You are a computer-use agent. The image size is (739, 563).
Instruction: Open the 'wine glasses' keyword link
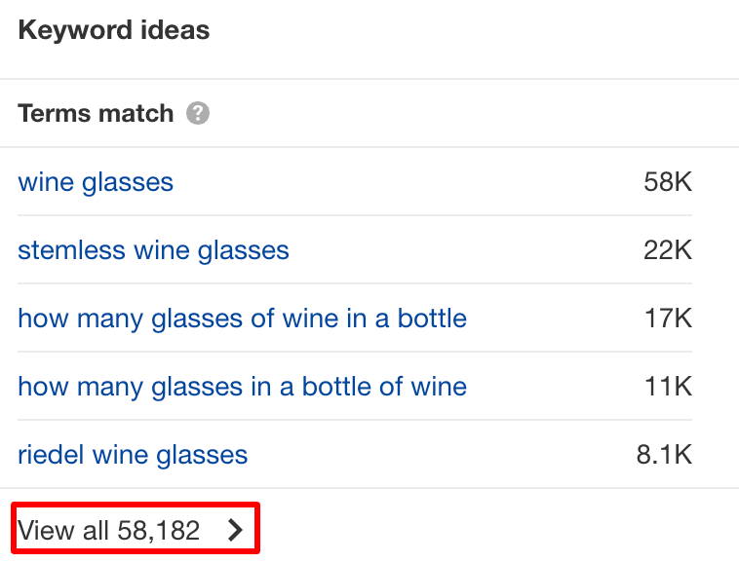[96, 182]
